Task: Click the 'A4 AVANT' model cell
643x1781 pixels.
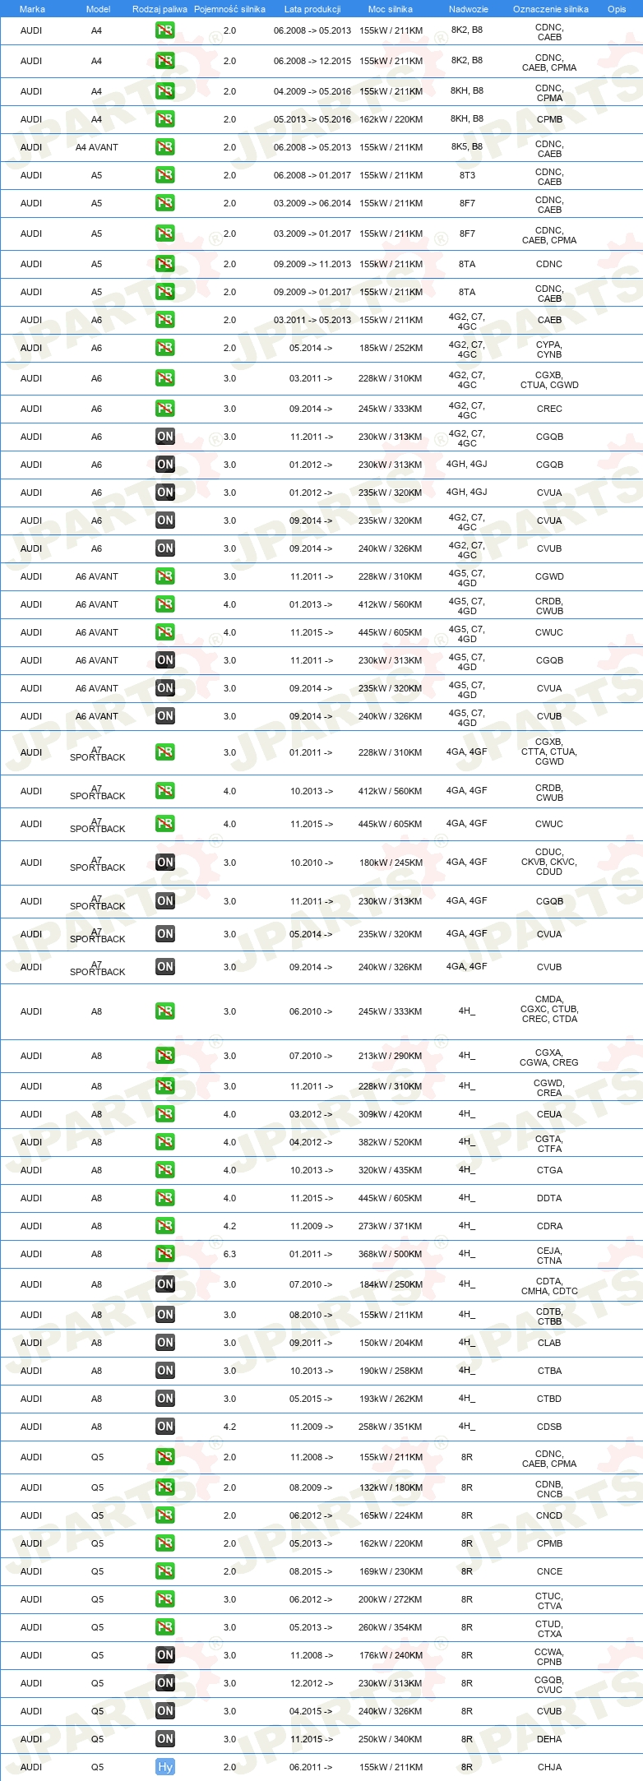Action: coord(97,147)
